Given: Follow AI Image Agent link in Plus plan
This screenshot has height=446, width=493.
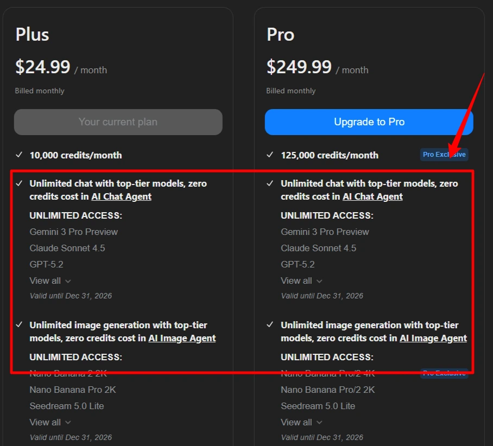Looking at the screenshot, I should coord(182,338).
